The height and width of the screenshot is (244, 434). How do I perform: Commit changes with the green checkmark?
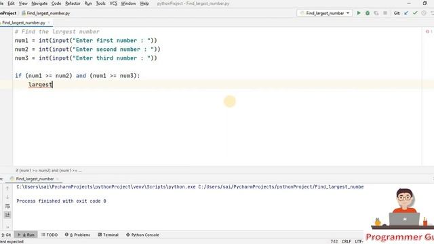415,13
